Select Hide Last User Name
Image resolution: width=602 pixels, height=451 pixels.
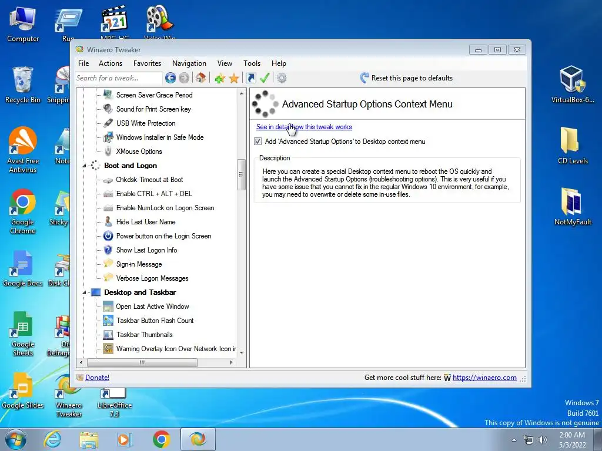click(x=146, y=222)
